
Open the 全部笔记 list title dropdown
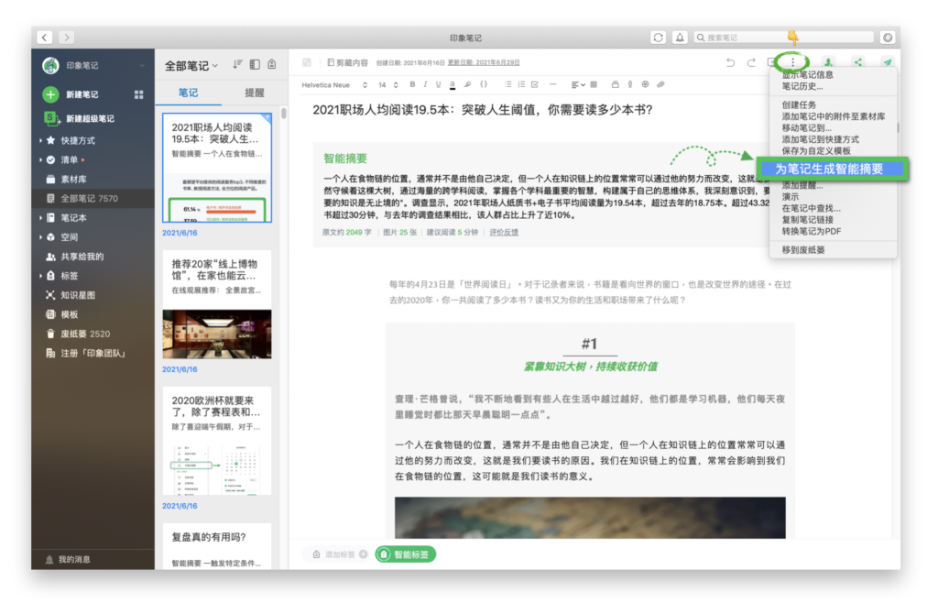coord(191,65)
